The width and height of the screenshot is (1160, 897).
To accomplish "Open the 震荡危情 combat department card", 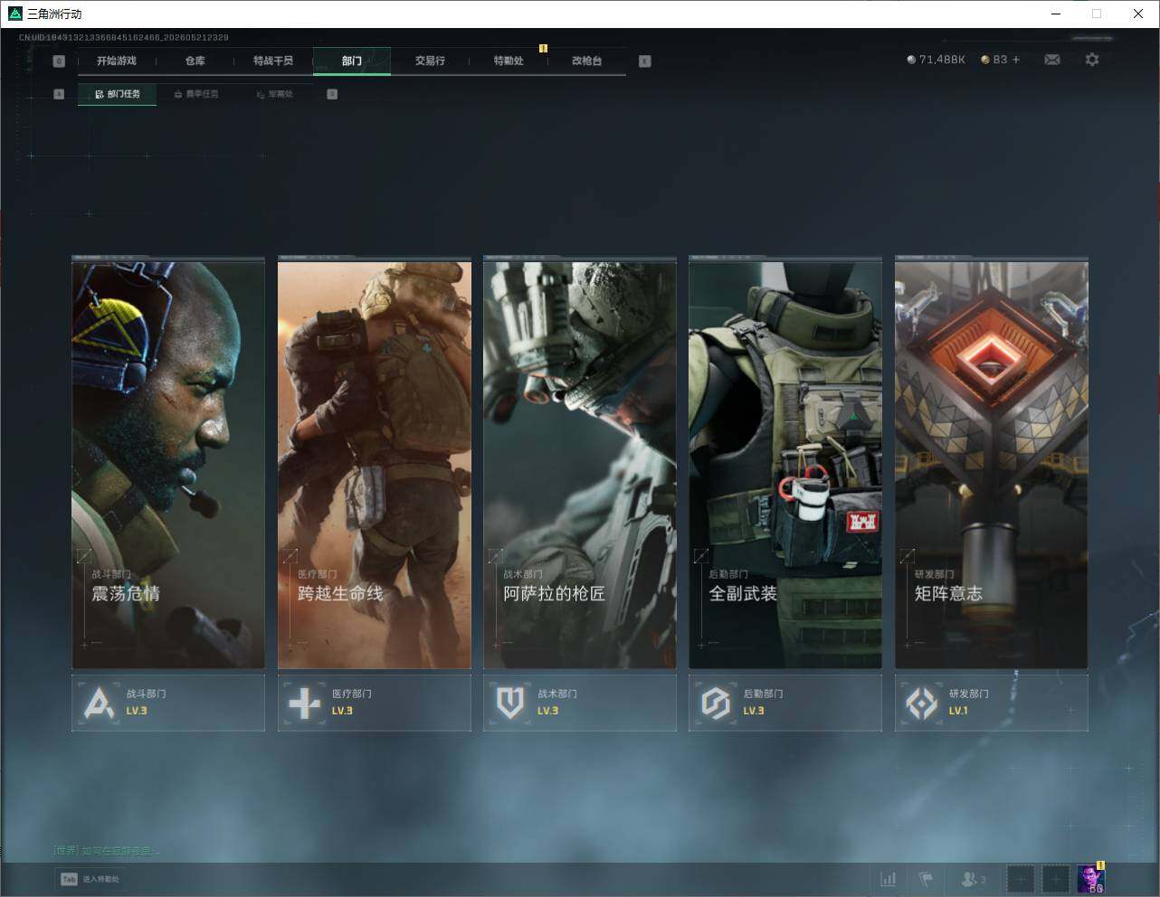I will click(x=168, y=465).
